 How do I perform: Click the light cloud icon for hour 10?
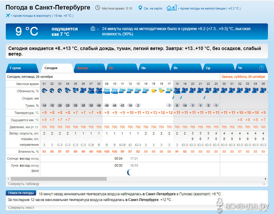[x=115, y=91]
